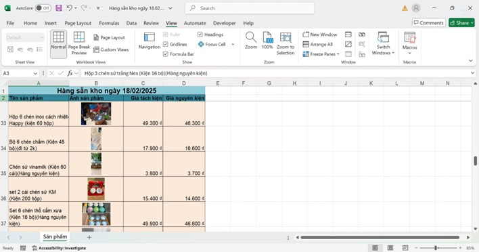Image resolution: width=479 pixels, height=252 pixels.
Task: Click the Normal view icon in status bar
Action: coord(375,248)
